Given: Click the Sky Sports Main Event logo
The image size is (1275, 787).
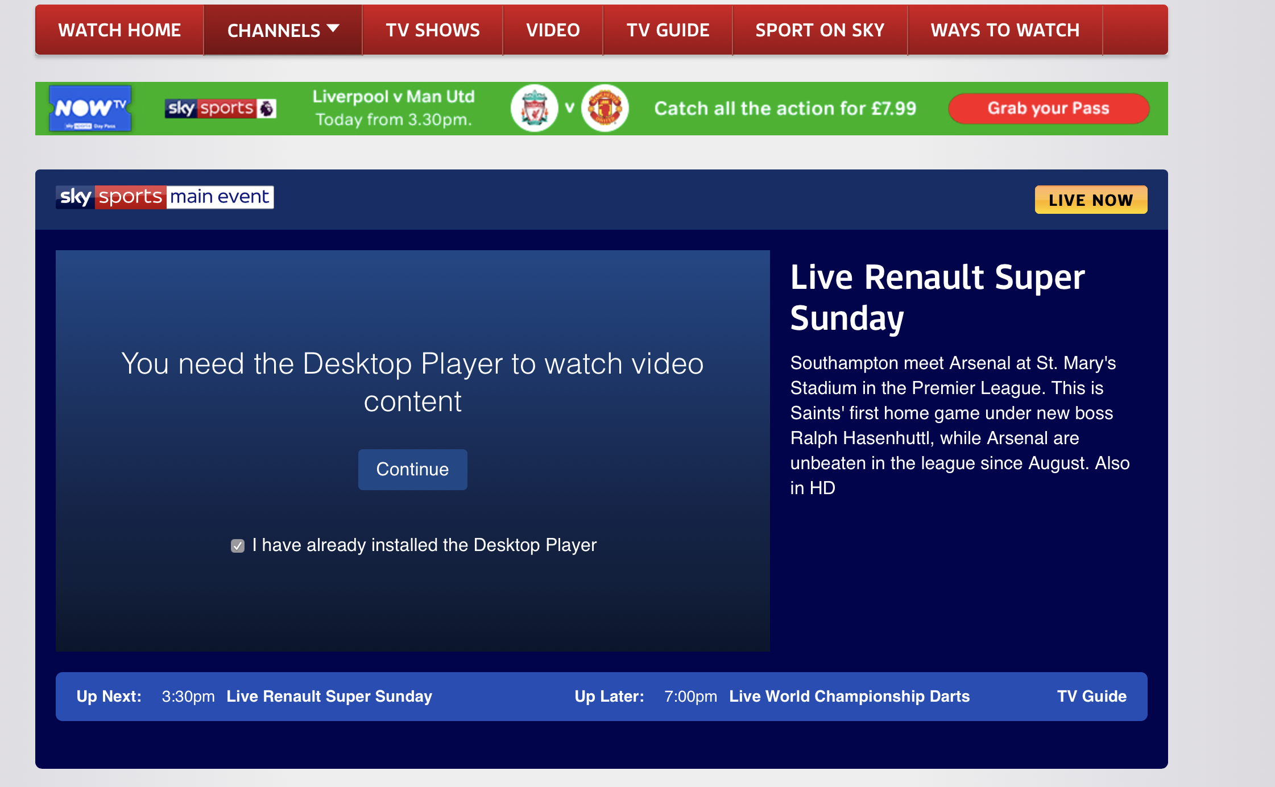Looking at the screenshot, I should point(165,197).
